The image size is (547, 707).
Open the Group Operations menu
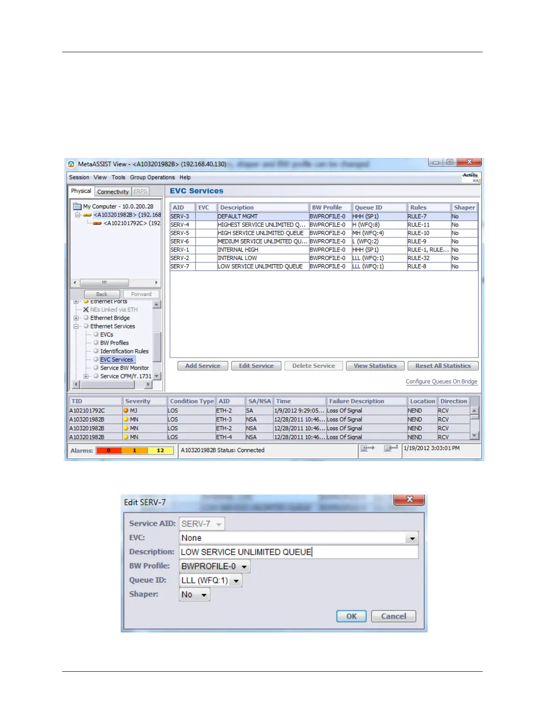coord(152,177)
